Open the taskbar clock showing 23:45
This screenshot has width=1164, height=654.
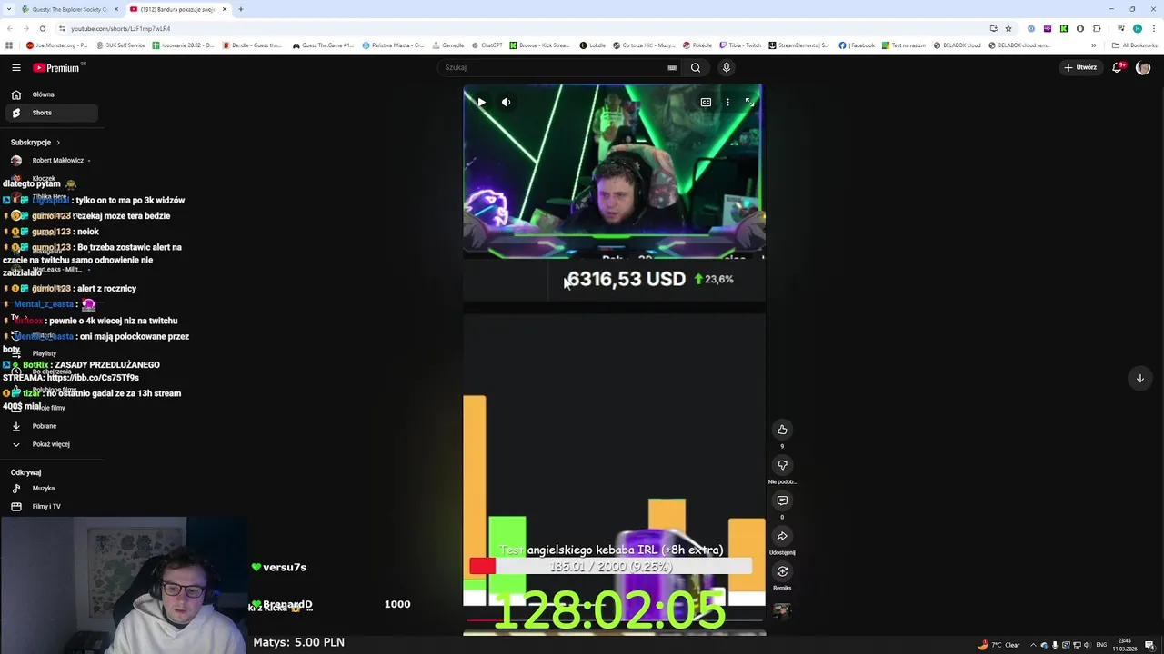[1126, 645]
